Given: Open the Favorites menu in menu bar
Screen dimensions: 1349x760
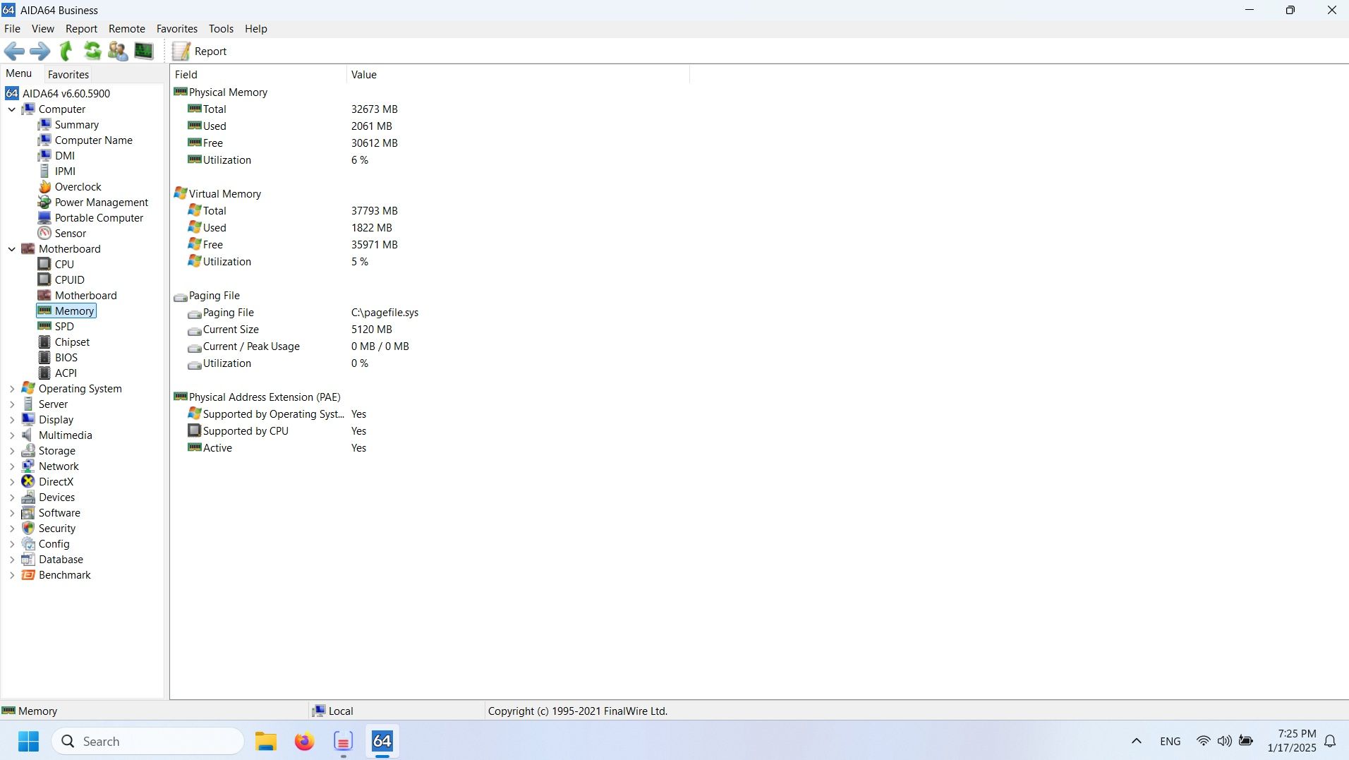Looking at the screenshot, I should [x=177, y=29].
